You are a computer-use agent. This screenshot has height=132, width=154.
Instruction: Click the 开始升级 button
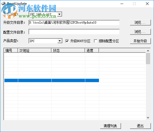point(140,41)
